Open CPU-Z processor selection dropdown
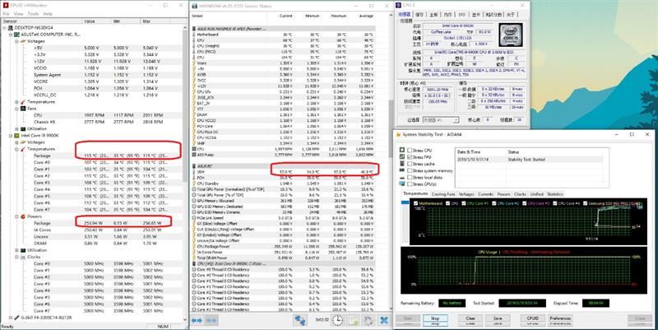Image resolution: width=658 pixels, height=330 pixels. tap(441, 119)
